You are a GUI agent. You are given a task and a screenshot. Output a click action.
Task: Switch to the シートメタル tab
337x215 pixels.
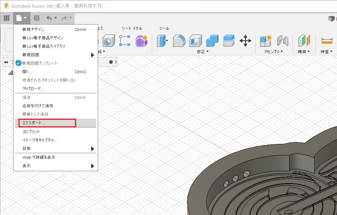pos(132,28)
